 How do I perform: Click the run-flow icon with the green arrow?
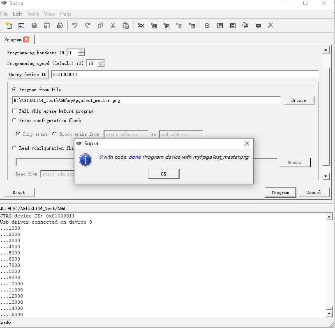point(141,25)
